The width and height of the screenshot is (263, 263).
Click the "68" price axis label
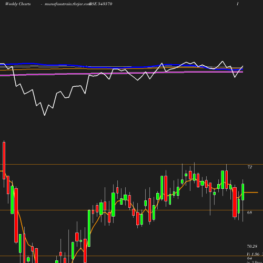pyautogui.click(x=249, y=213)
